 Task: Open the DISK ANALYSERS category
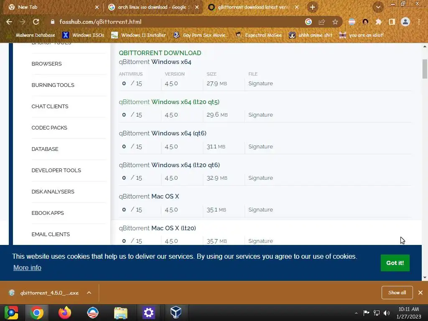click(x=53, y=191)
